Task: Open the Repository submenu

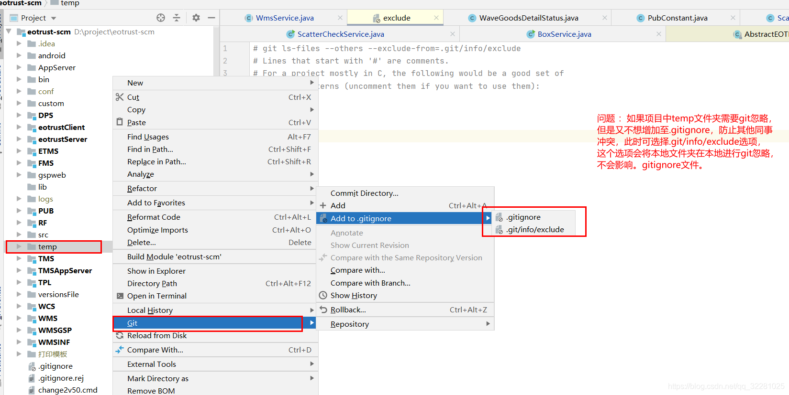Action: click(x=405, y=324)
